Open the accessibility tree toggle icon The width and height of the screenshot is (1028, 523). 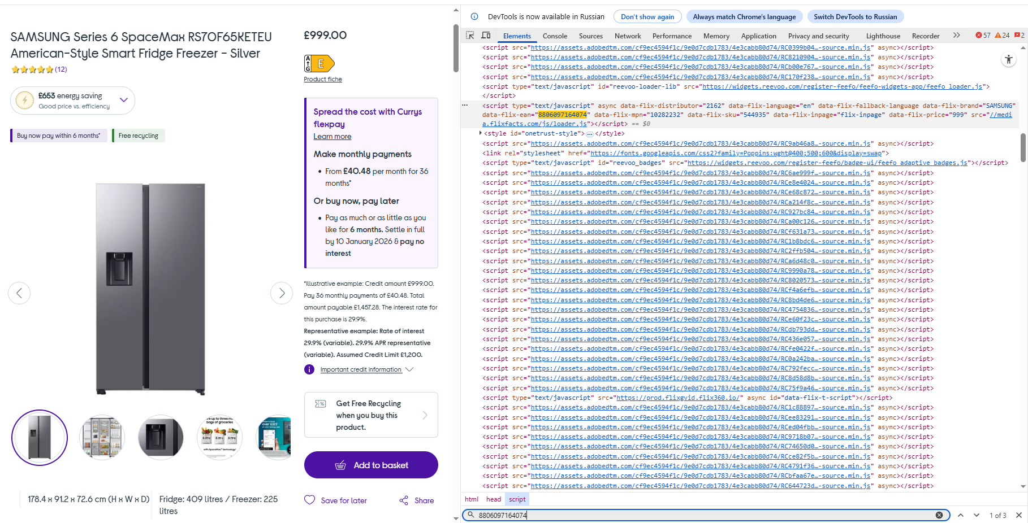click(1009, 59)
